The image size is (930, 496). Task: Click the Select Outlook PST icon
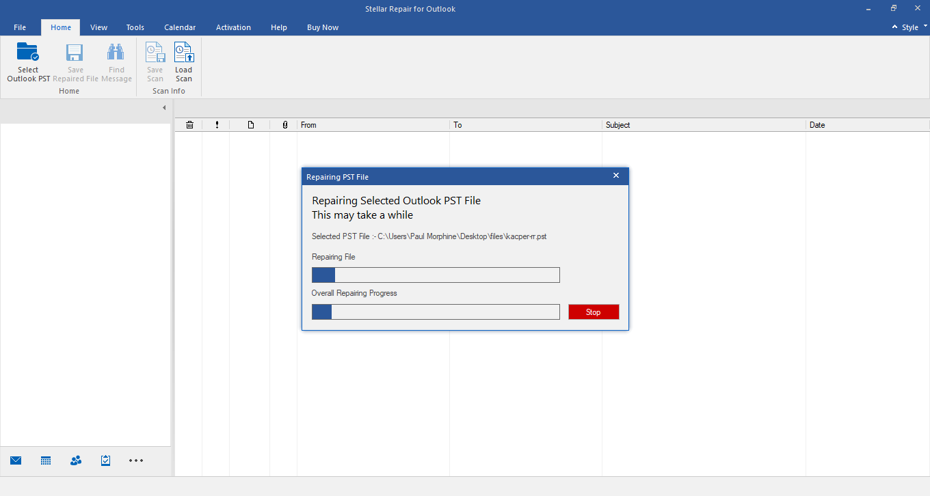[x=28, y=53]
